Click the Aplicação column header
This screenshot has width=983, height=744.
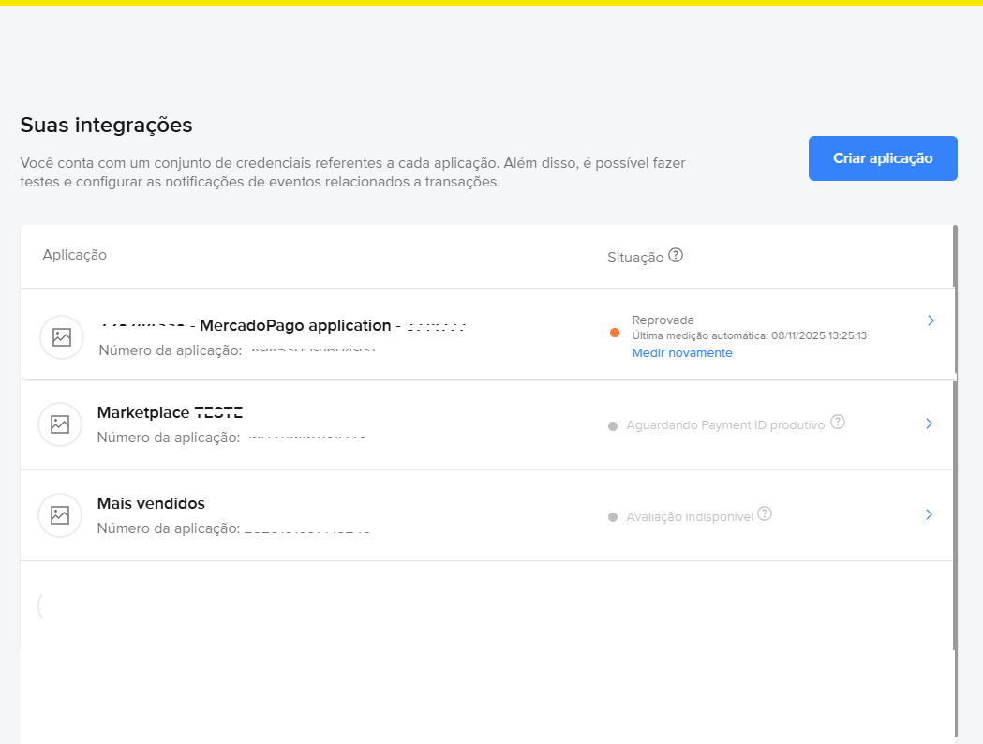click(75, 255)
